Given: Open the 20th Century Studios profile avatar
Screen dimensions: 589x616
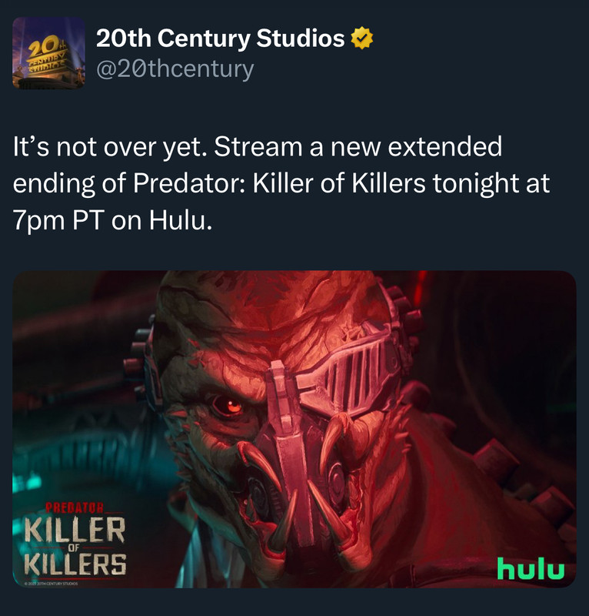Looking at the screenshot, I should tap(48, 53).
